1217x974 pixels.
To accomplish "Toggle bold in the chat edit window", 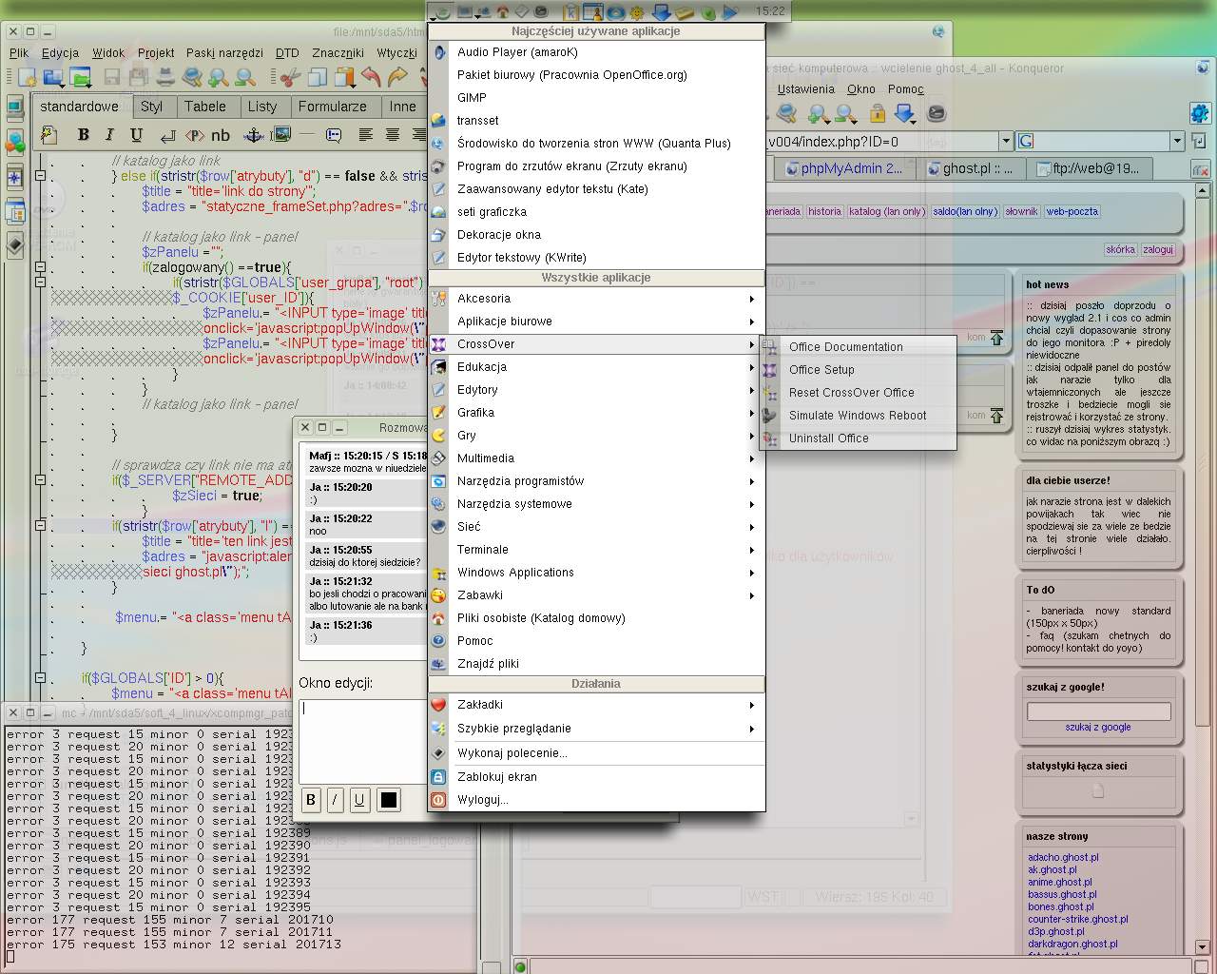I will point(311,800).
